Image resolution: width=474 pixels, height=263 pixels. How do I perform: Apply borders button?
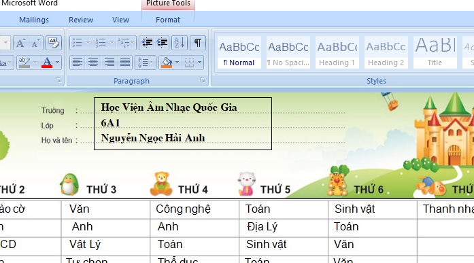click(x=189, y=63)
